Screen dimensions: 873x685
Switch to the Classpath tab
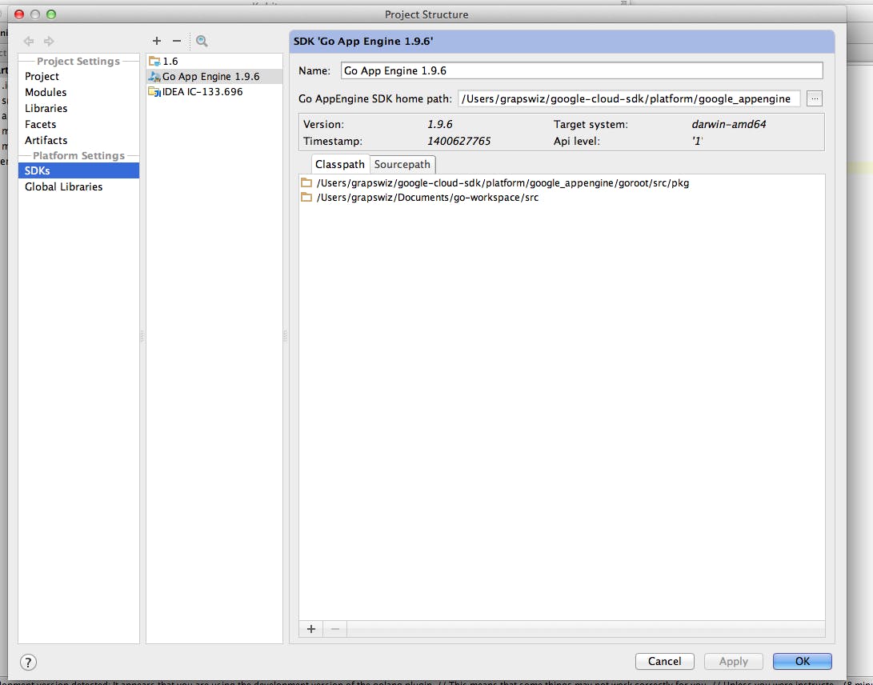pos(339,164)
